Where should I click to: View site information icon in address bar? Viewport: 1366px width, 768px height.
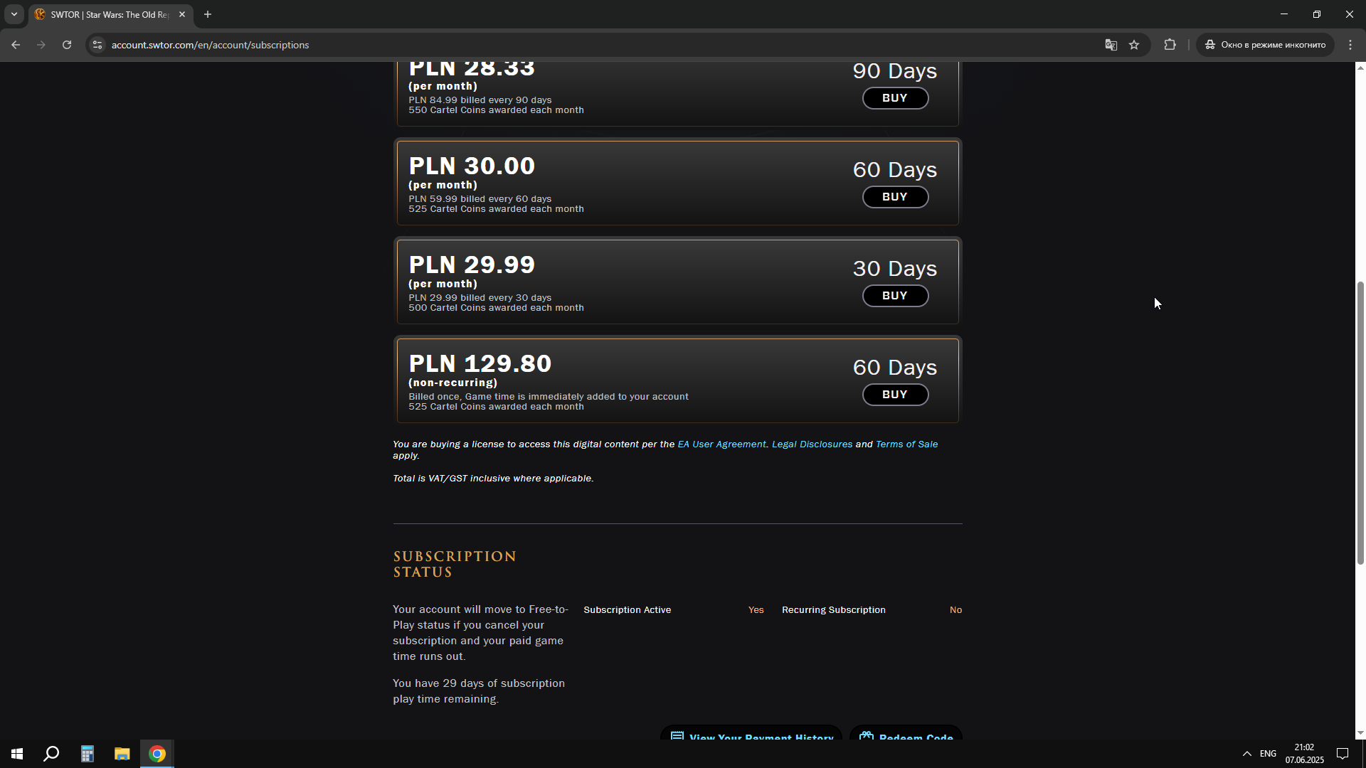point(97,45)
